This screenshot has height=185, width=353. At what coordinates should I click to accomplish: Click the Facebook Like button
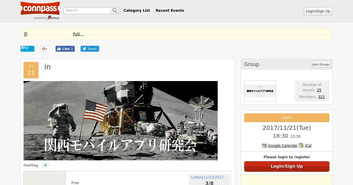point(65,49)
